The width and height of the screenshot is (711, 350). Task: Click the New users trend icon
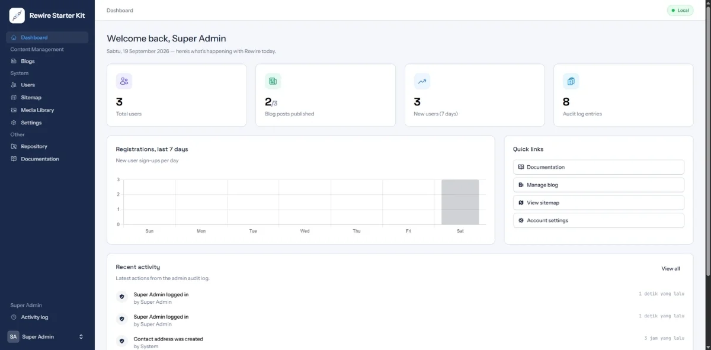click(422, 81)
